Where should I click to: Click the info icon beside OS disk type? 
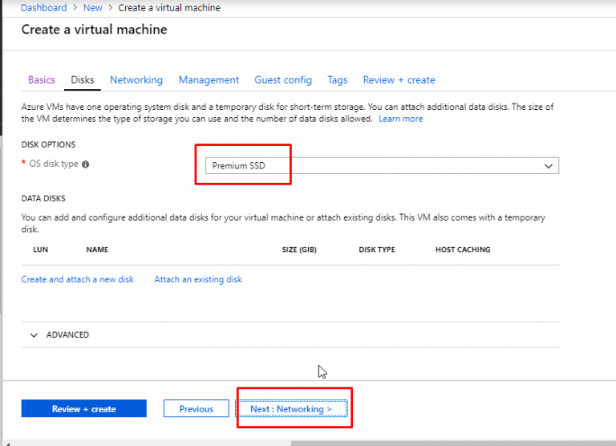click(x=86, y=164)
